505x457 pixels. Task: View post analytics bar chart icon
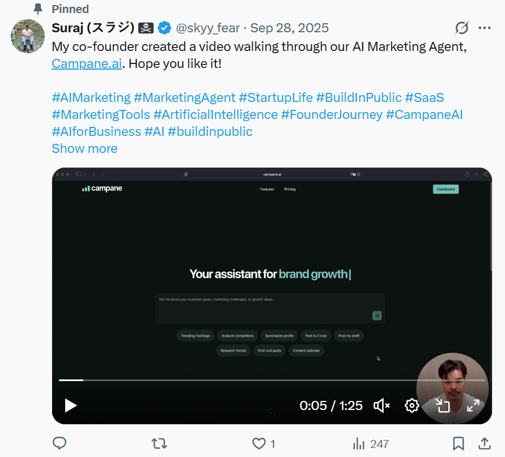[359, 443]
